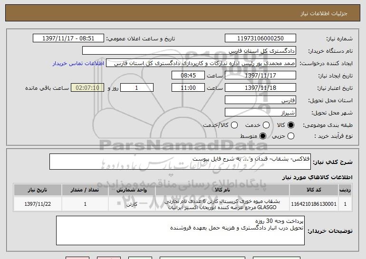
Task: Select the کالا/خدمت radio button
Action: point(234,125)
